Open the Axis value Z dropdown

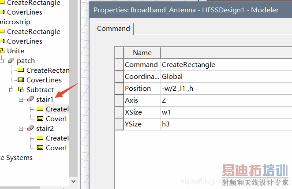(x=226, y=100)
